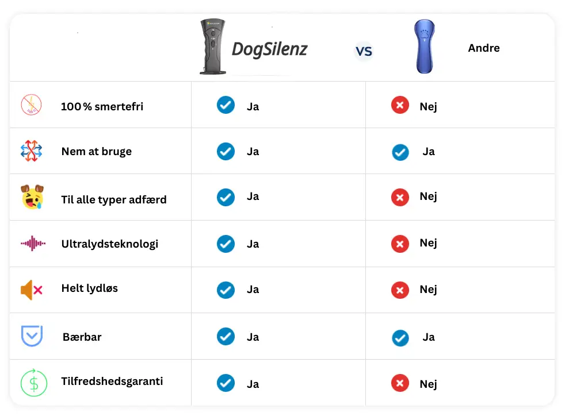Click the DogSilenz brand logo text
Screen dimensions: 565x420
coord(269,49)
